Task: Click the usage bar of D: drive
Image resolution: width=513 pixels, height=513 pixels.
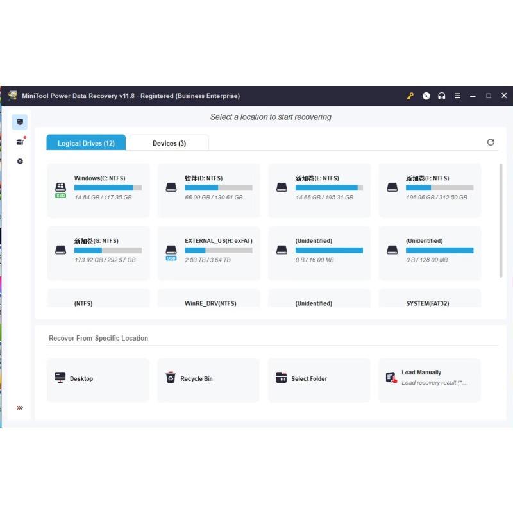Action: tap(218, 188)
